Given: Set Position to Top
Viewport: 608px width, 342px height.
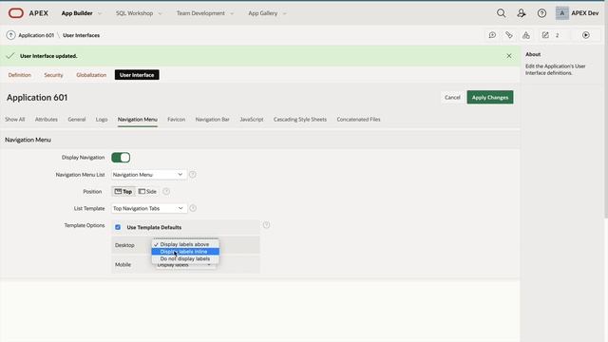Looking at the screenshot, I should click(x=123, y=192).
